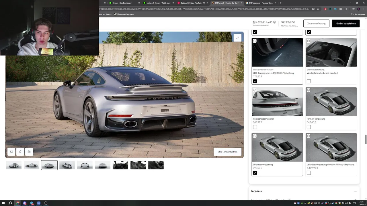
Task: Click browser profile avatar
Action: coord(358,9)
